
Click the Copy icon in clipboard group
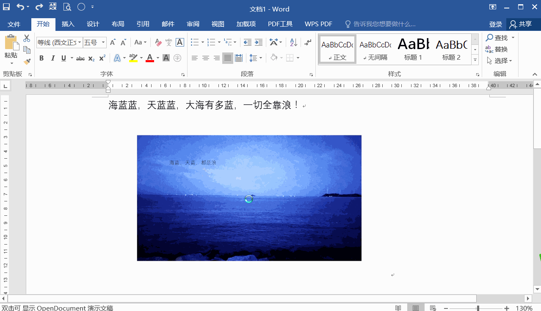pos(27,50)
